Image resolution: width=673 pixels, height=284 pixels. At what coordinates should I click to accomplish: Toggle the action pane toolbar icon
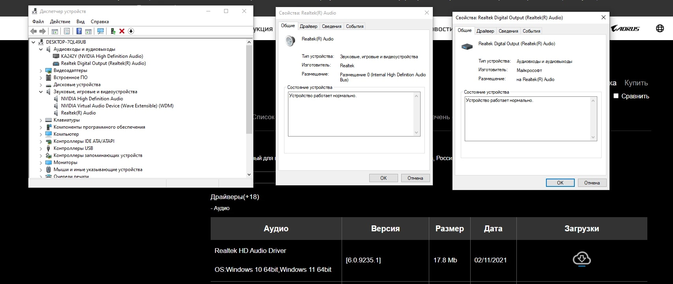[88, 31]
